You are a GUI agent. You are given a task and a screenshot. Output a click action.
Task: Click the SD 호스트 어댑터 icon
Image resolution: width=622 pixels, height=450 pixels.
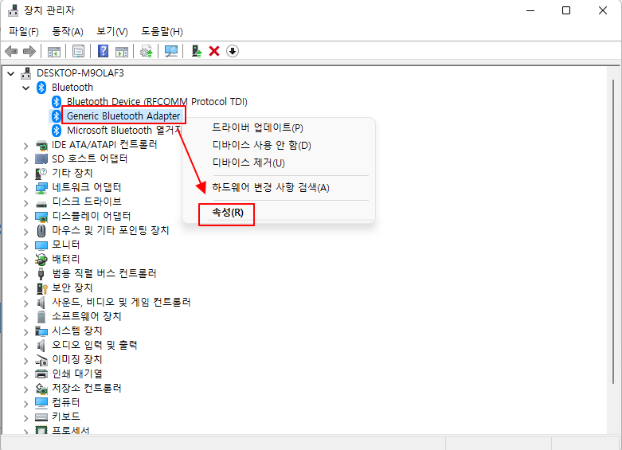pos(41,159)
